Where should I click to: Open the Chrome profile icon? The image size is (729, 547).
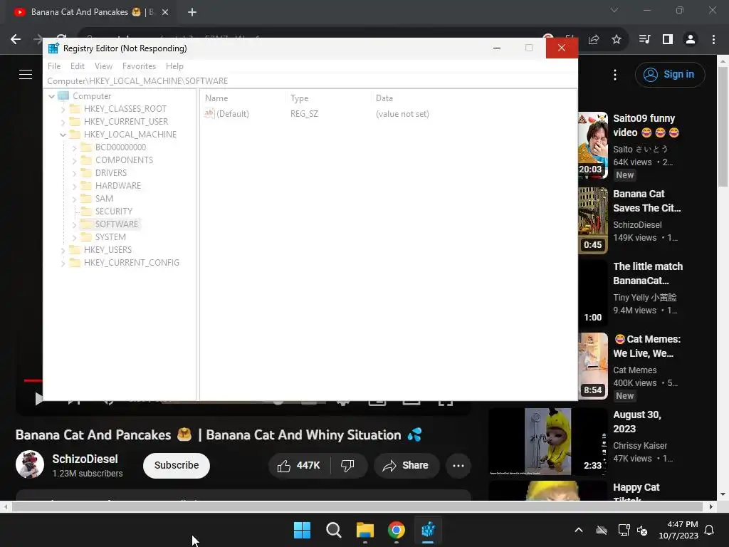click(x=691, y=40)
